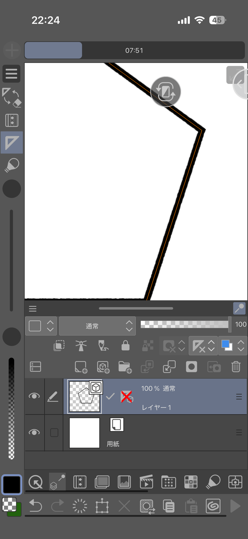This screenshot has width=248, height=539.
Task: Toggle the lock layer padlock
Action: point(126,346)
